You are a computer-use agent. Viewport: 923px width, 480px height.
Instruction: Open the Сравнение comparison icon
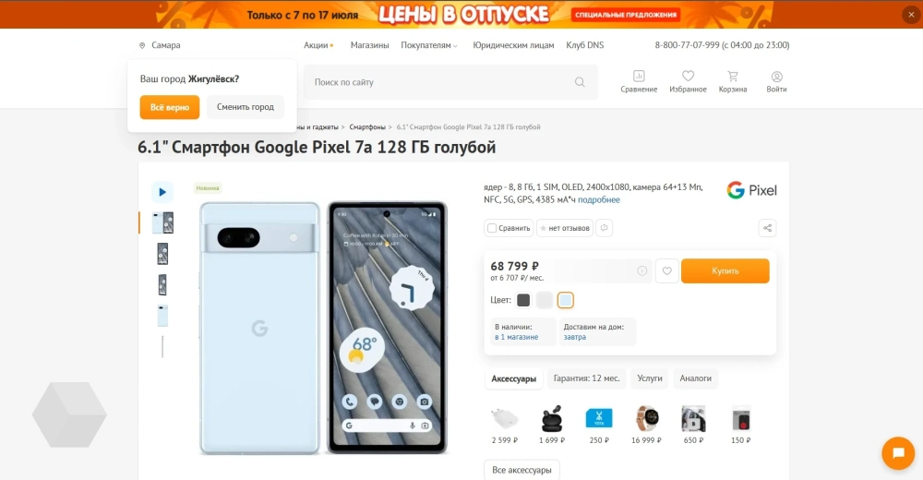(x=639, y=76)
